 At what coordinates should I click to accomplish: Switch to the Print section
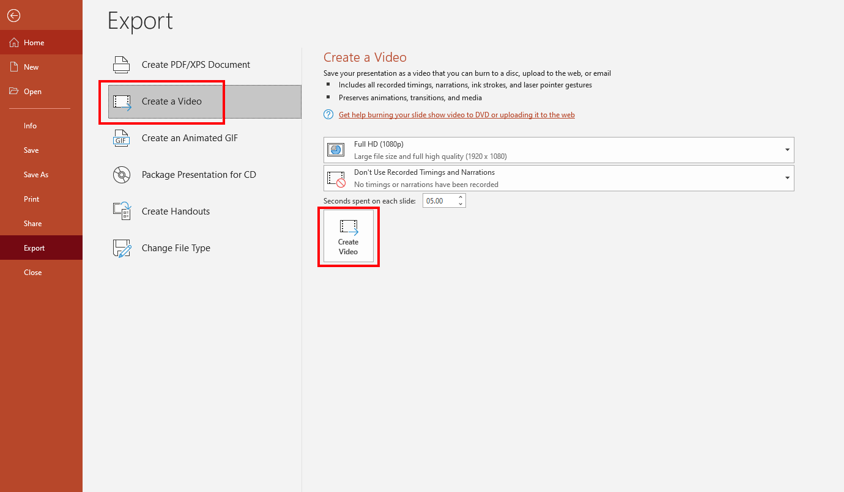pos(30,199)
